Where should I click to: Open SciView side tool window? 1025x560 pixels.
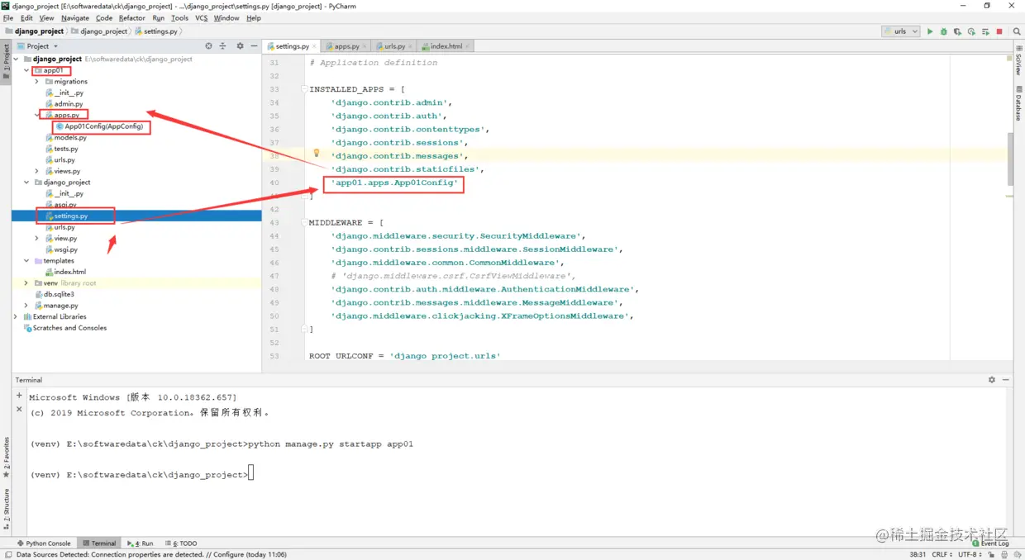click(x=1018, y=61)
